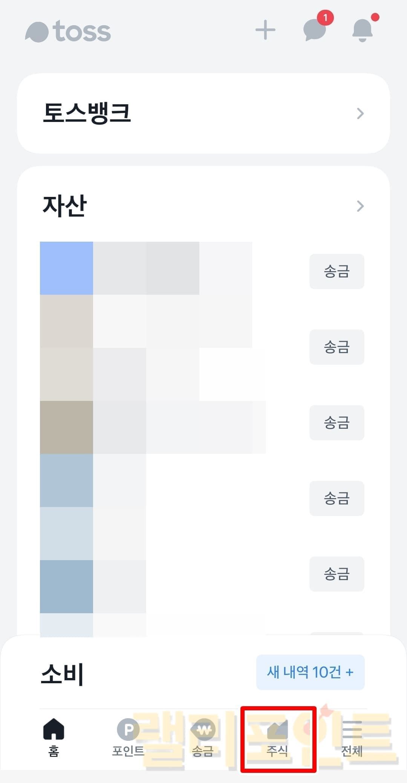Open the chat messages icon
This screenshot has height=783, width=407.
[315, 30]
